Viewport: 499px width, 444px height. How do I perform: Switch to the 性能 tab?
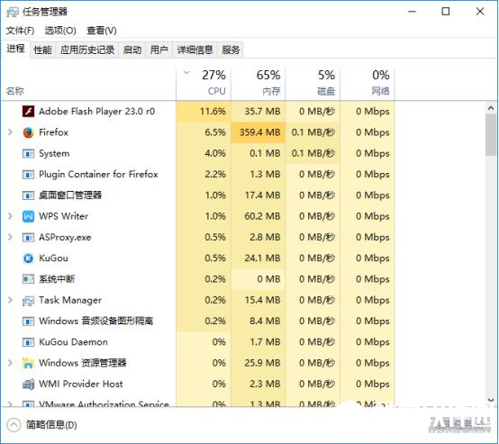point(42,50)
